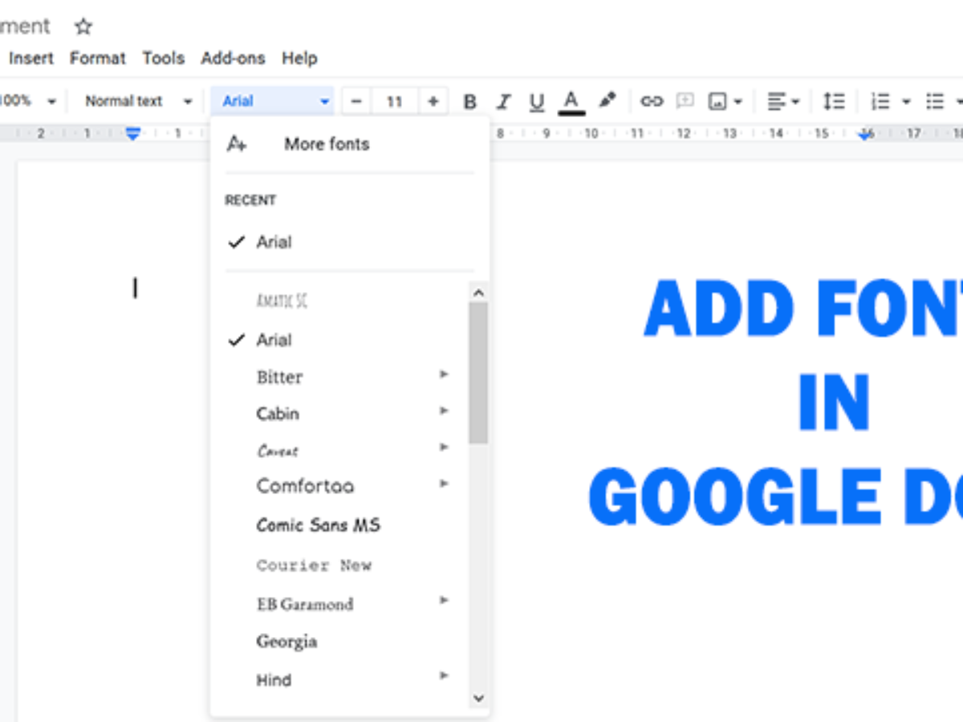Increase font size with plus button
The image size is (963, 722).
(433, 101)
